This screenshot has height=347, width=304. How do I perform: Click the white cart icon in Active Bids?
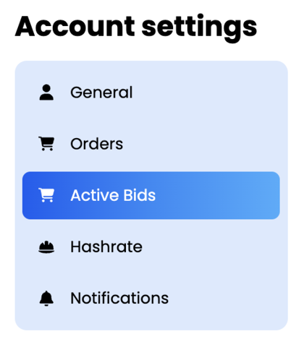click(x=46, y=195)
